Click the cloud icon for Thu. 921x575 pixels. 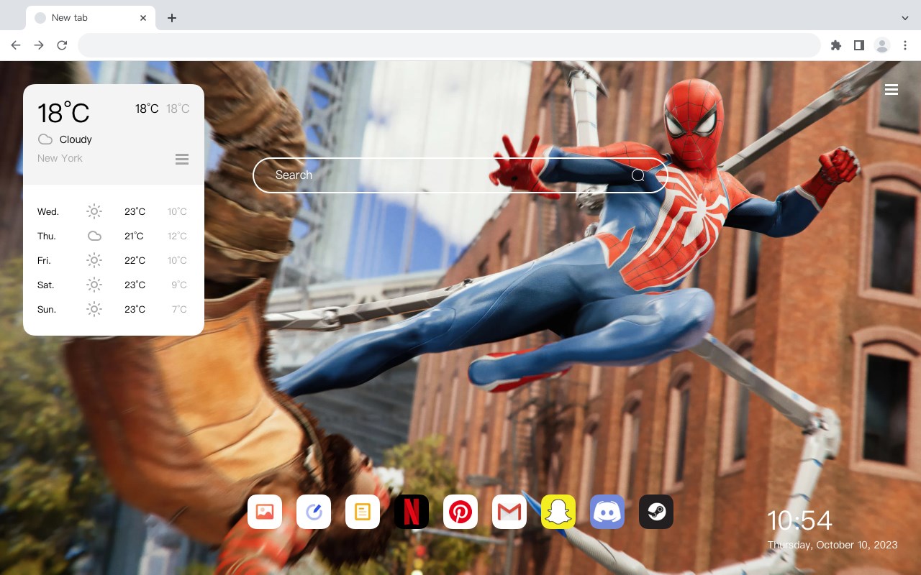(x=94, y=236)
